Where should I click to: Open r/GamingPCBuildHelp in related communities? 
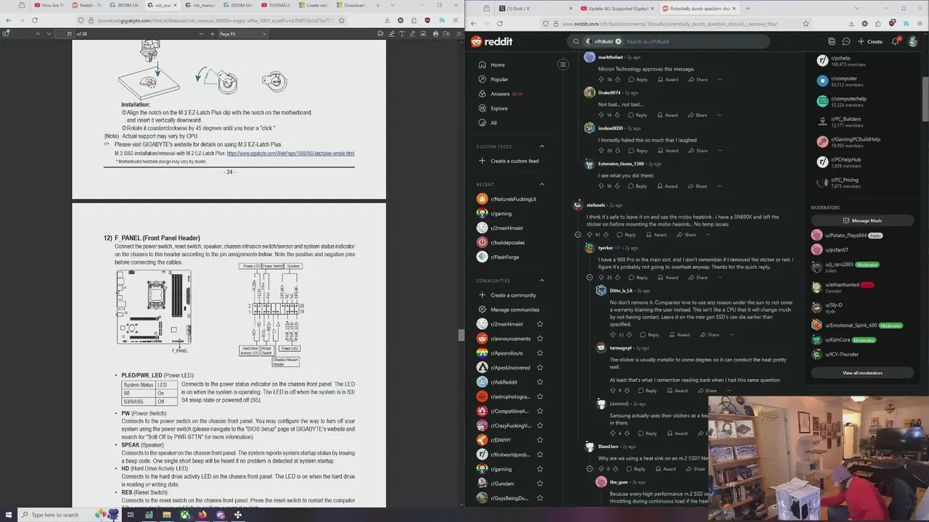(849, 142)
